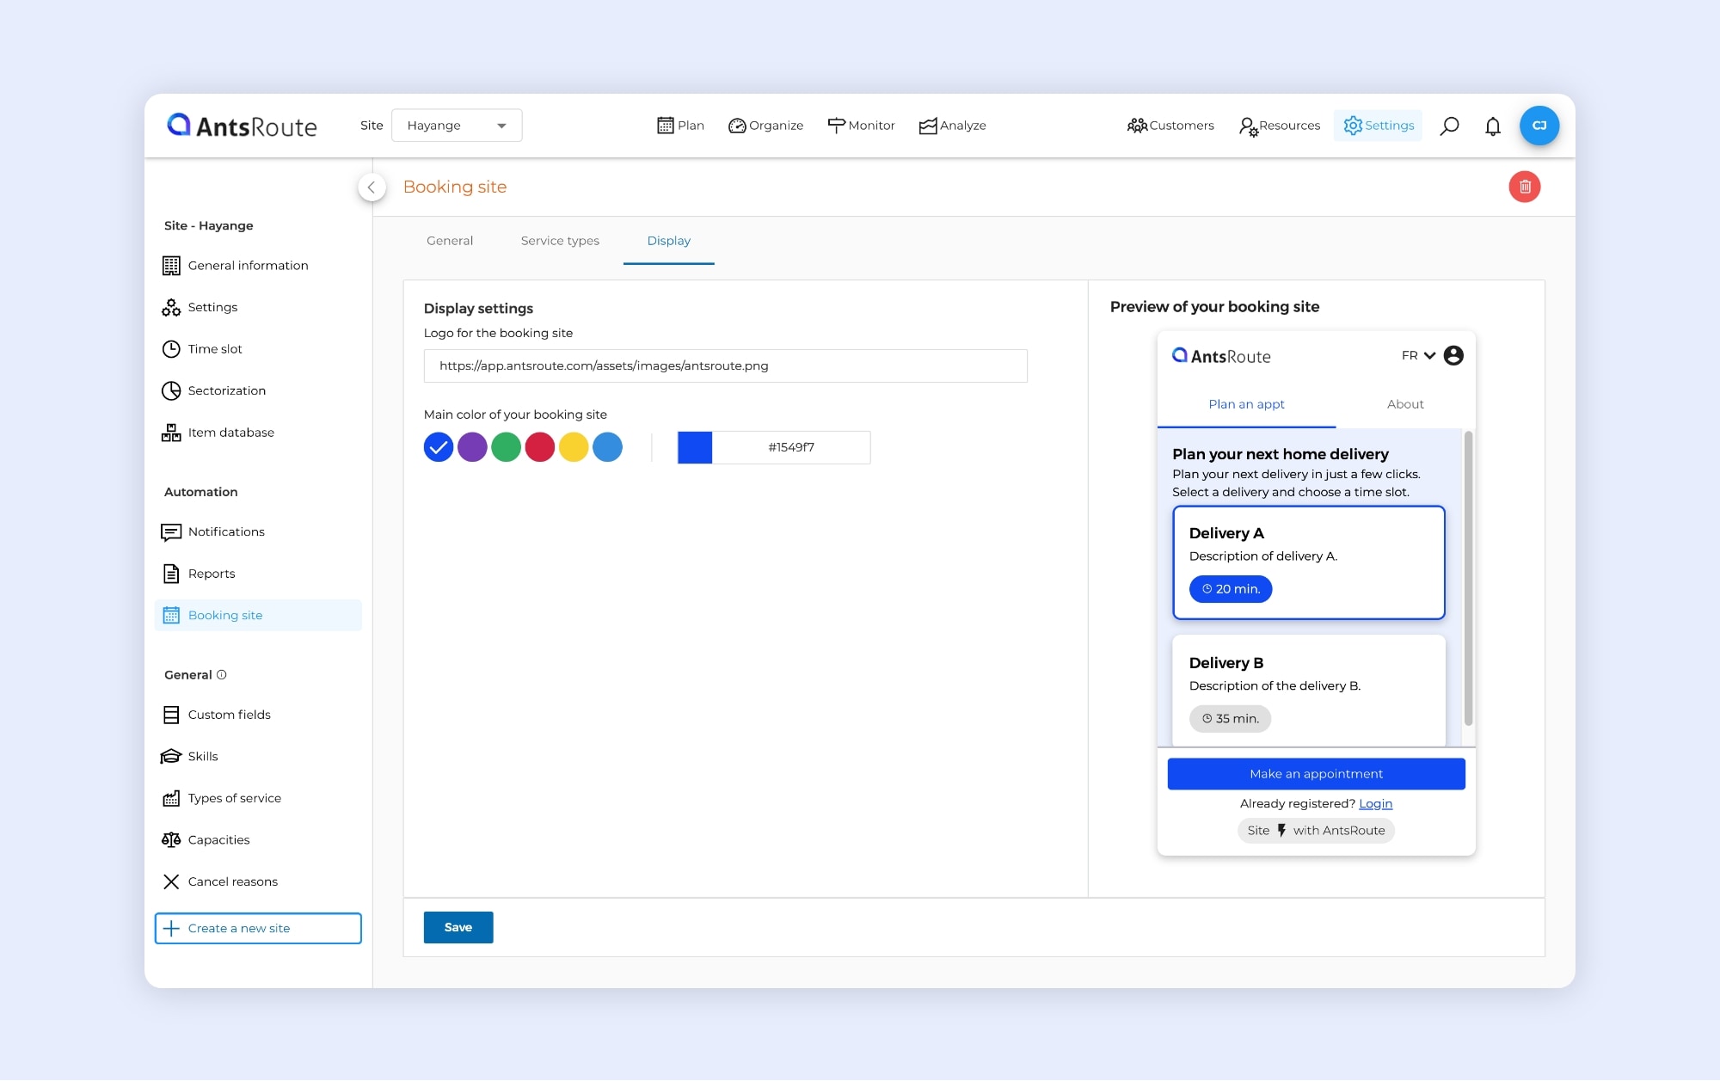
Task: Open the Analyze section icon
Action: 927,125
